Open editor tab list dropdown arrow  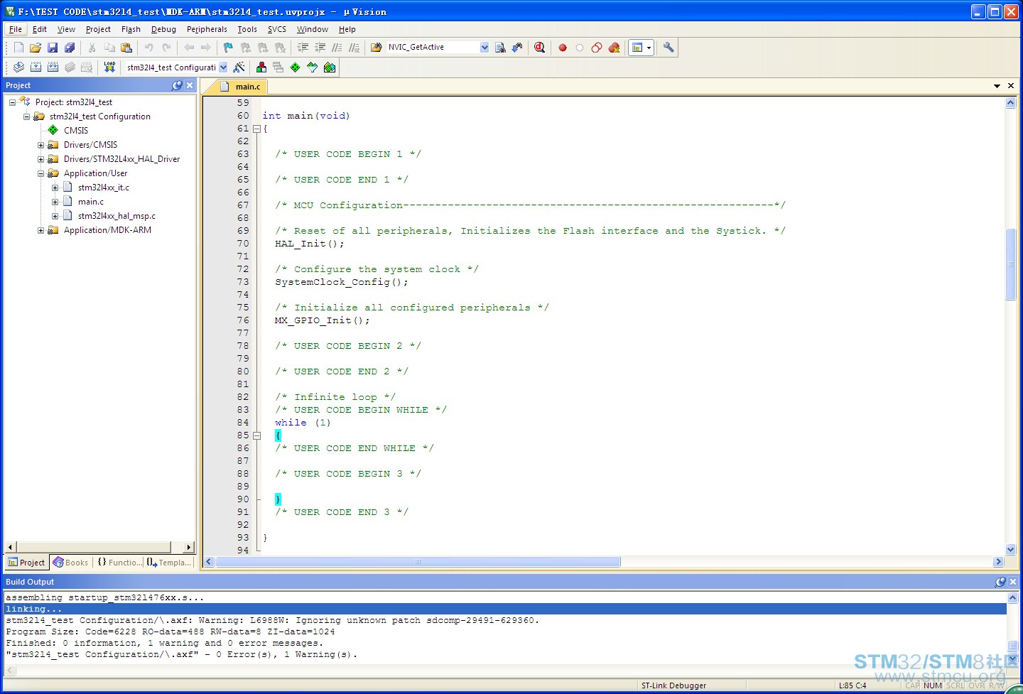point(997,86)
